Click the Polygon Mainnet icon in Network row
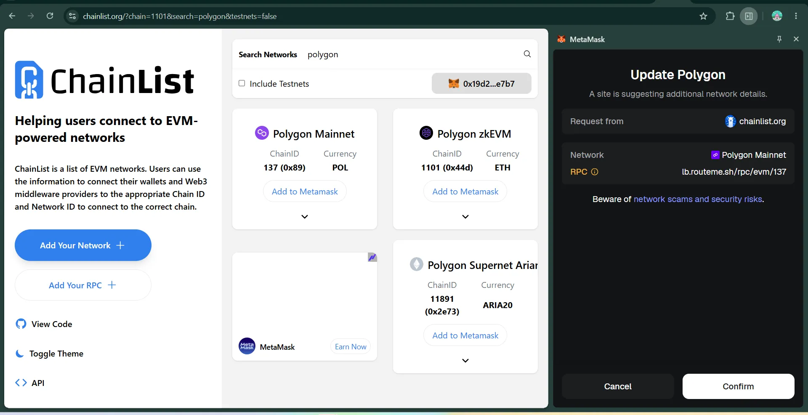808x415 pixels. [715, 155]
